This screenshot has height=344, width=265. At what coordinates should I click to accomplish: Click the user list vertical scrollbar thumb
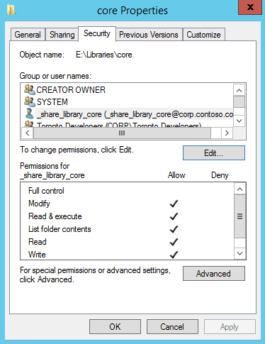click(x=239, y=101)
